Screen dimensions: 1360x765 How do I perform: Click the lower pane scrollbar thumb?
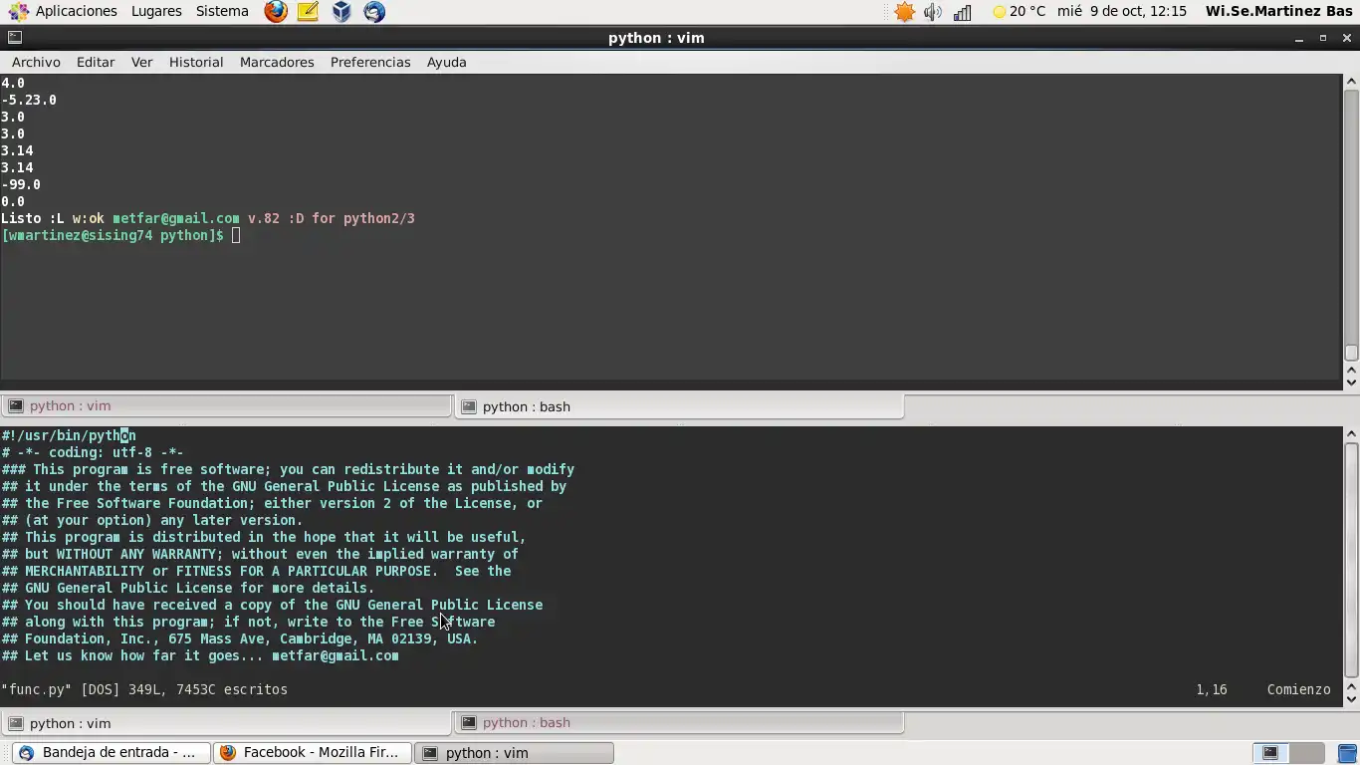pyautogui.click(x=1351, y=559)
